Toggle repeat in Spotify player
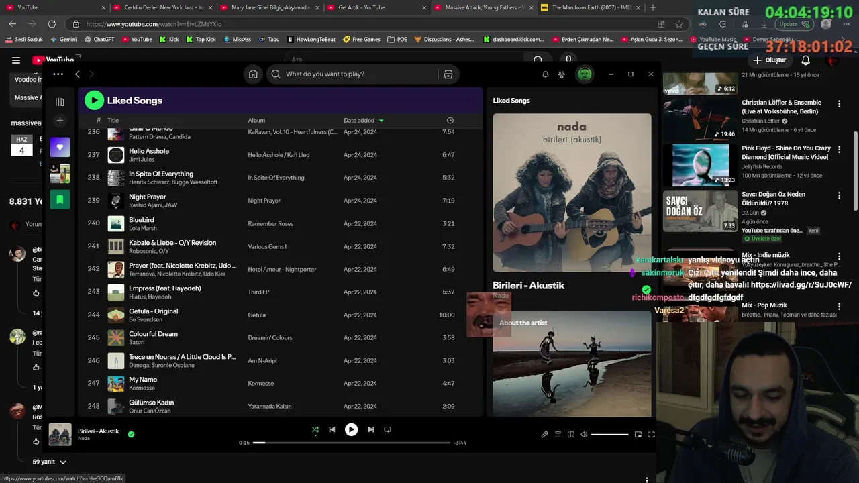This screenshot has width=859, height=483. point(387,430)
